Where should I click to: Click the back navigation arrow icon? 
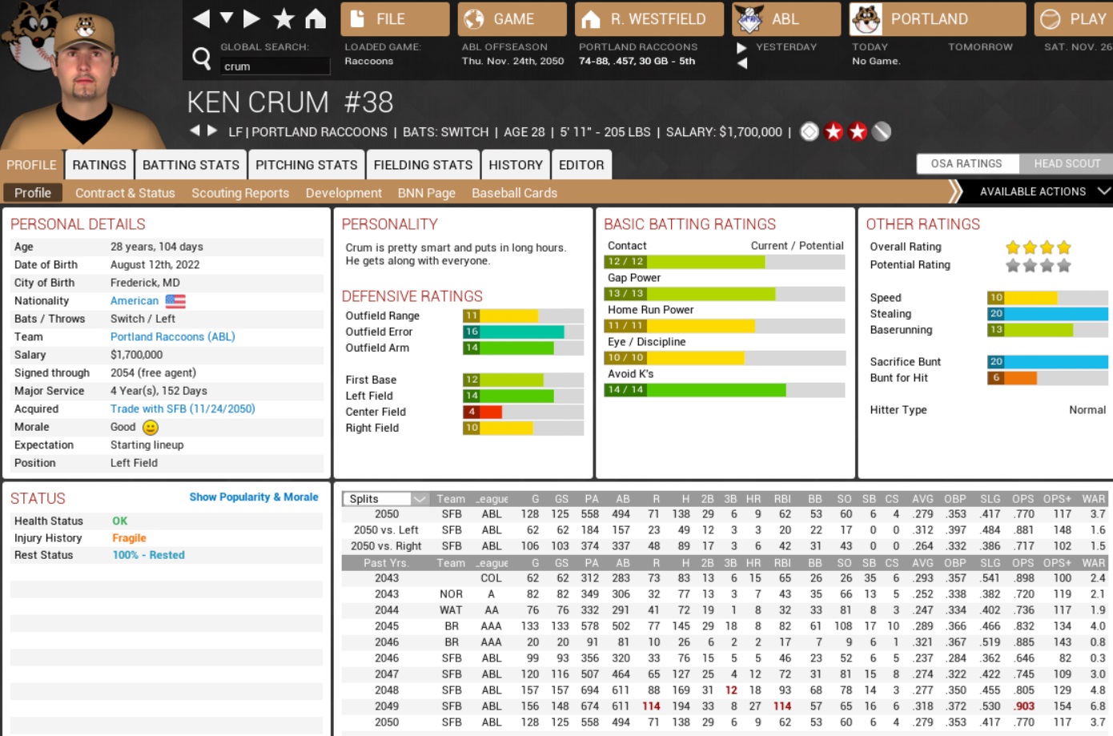click(201, 18)
